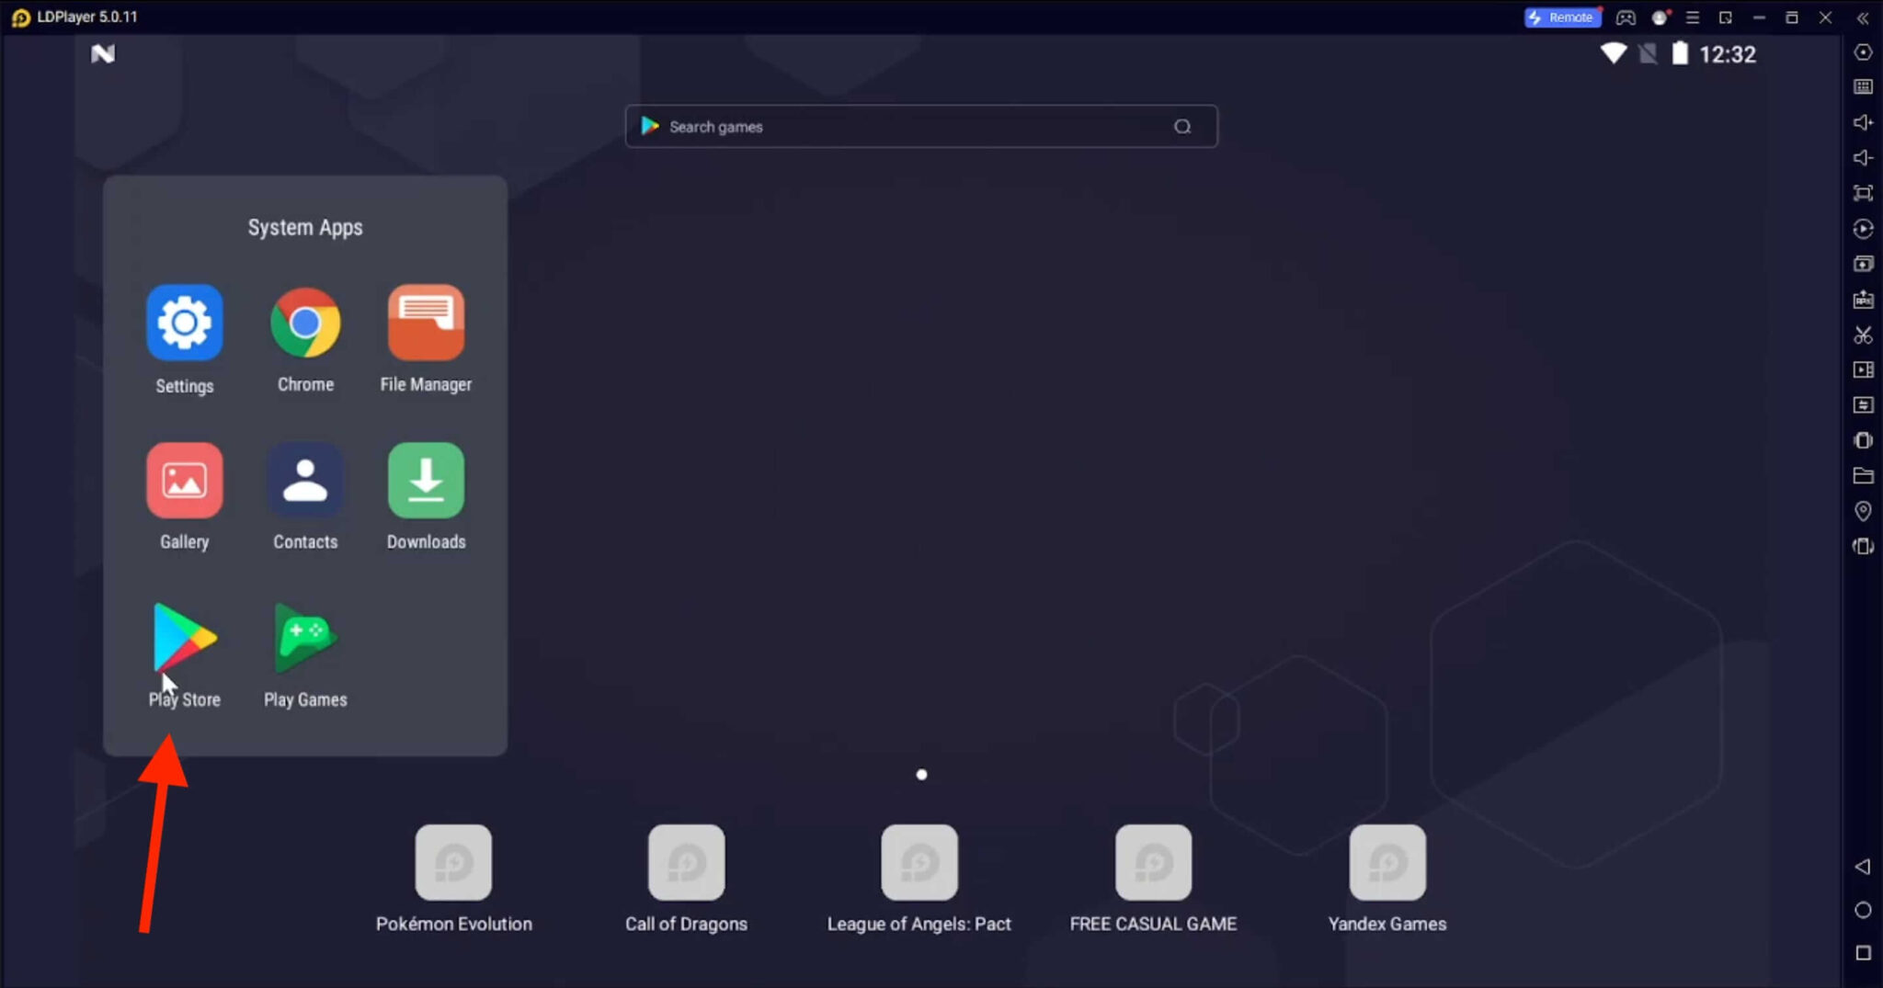This screenshot has width=1883, height=988.
Task: Open the Gallery app
Action: coord(185,480)
